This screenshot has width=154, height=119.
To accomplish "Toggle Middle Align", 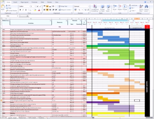I will tap(47, 6).
